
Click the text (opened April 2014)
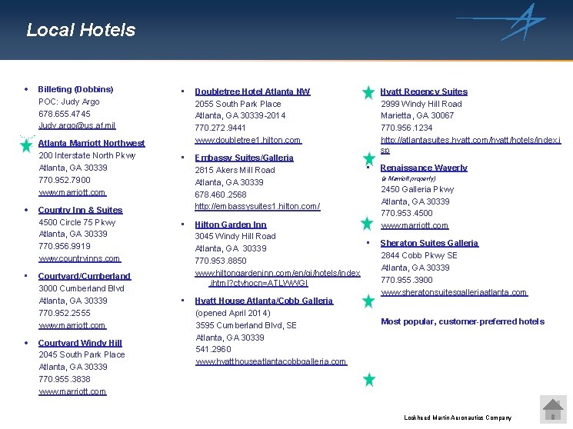point(233,314)
